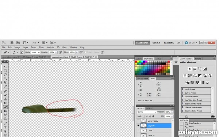Viewport: 219px width, 137px height.
Task: Lock all for the selected layer
Action: click(x=153, y=116)
